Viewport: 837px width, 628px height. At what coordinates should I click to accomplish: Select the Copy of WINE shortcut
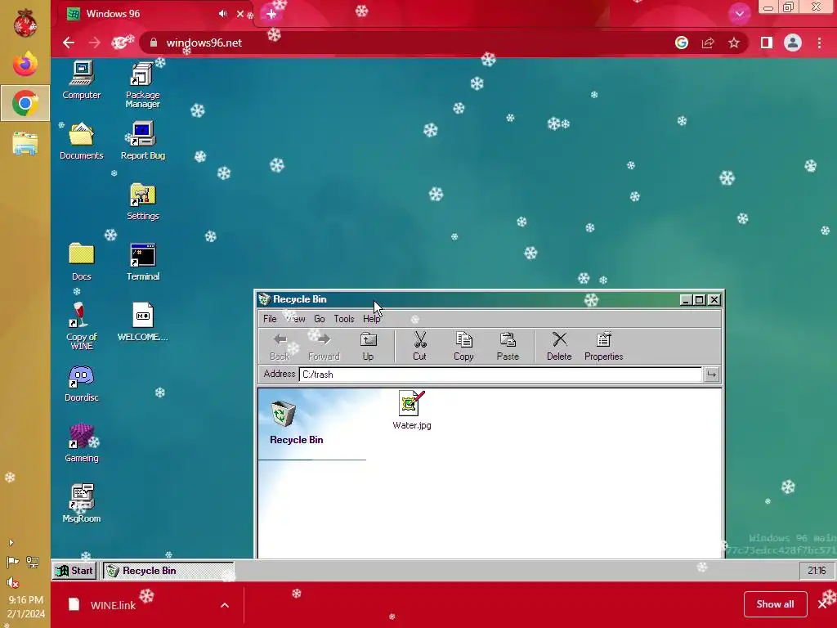(x=81, y=325)
